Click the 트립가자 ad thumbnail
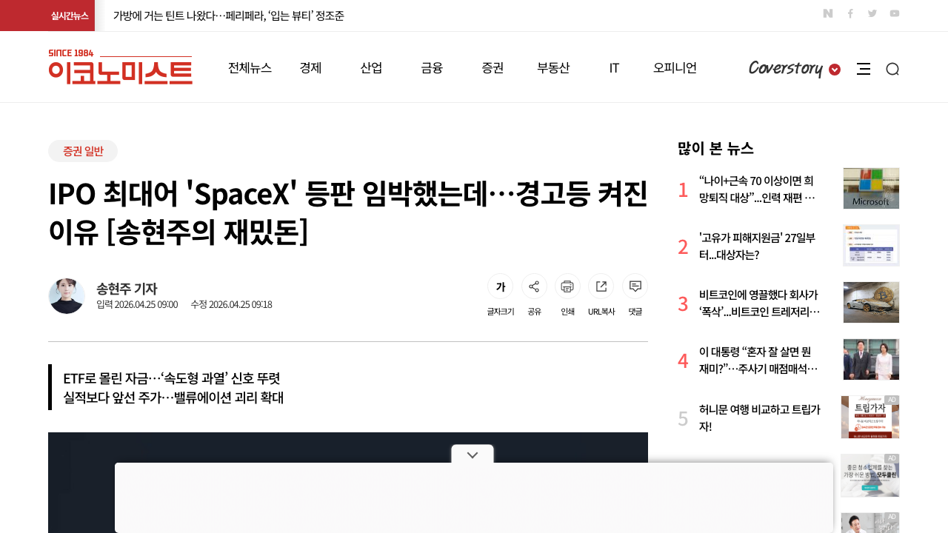948x533 pixels. pos(870,417)
